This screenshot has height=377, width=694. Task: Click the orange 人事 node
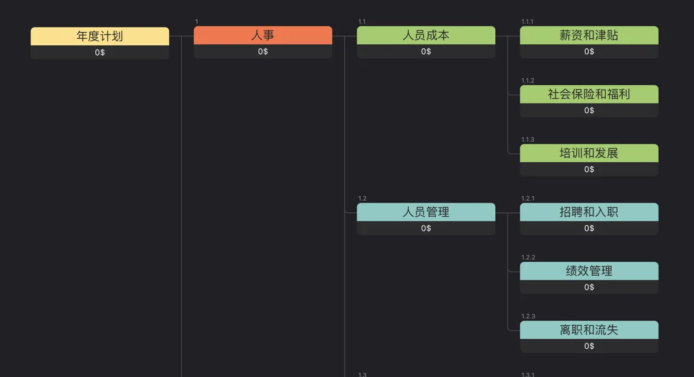tap(263, 35)
